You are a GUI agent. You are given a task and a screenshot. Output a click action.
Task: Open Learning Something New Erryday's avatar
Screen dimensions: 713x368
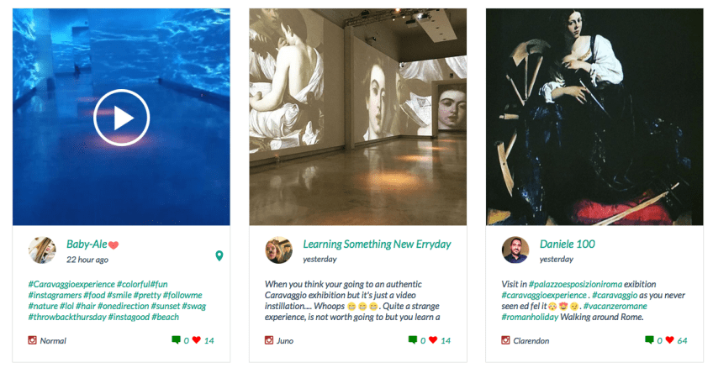coord(279,250)
